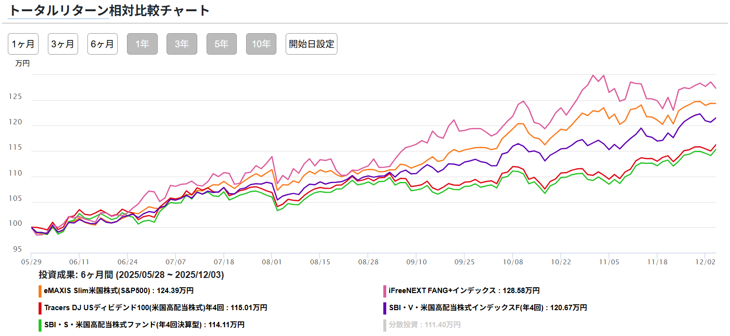Screen dimensions: 730x336
Task: Open the 開始日設定 start date setting
Action: pos(312,44)
